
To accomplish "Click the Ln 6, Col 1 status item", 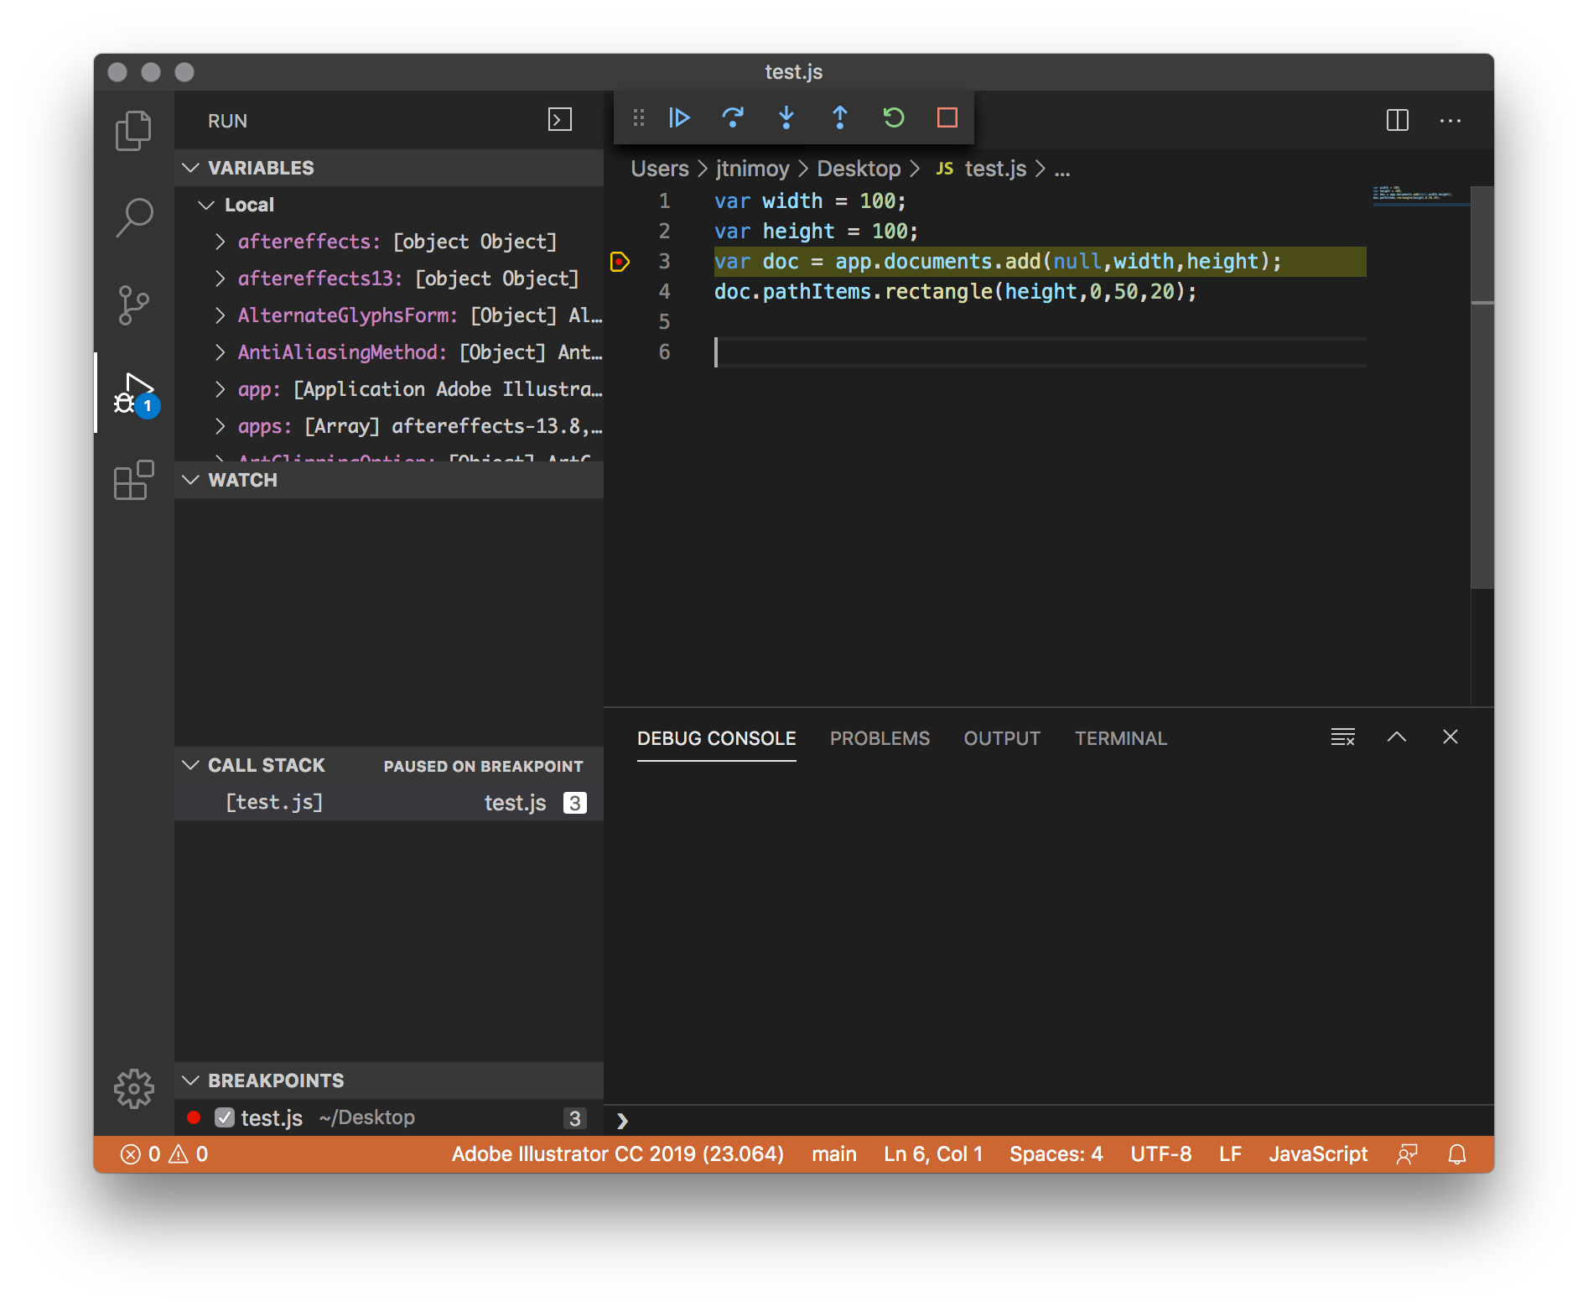I will pyautogui.click(x=932, y=1153).
